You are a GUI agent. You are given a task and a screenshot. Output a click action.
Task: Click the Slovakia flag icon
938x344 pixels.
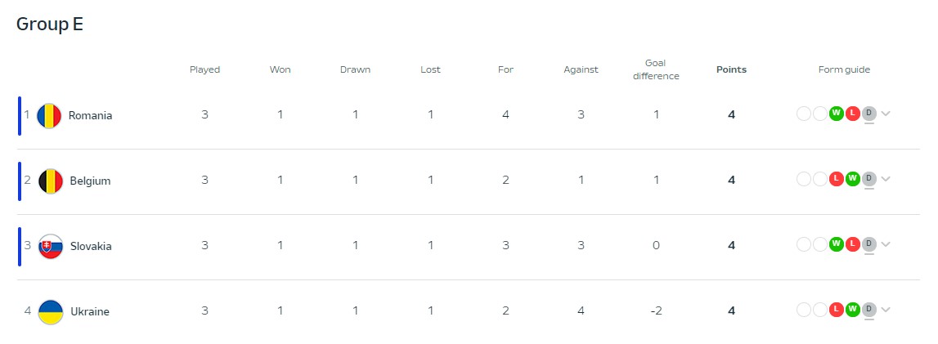point(50,246)
